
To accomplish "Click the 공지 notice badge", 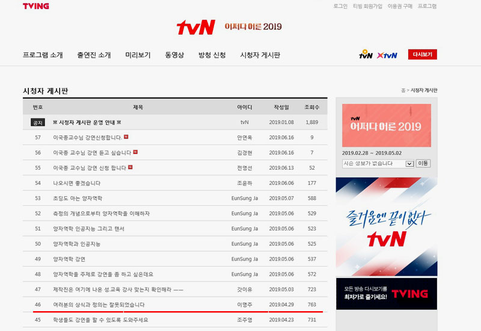I will tap(38, 122).
